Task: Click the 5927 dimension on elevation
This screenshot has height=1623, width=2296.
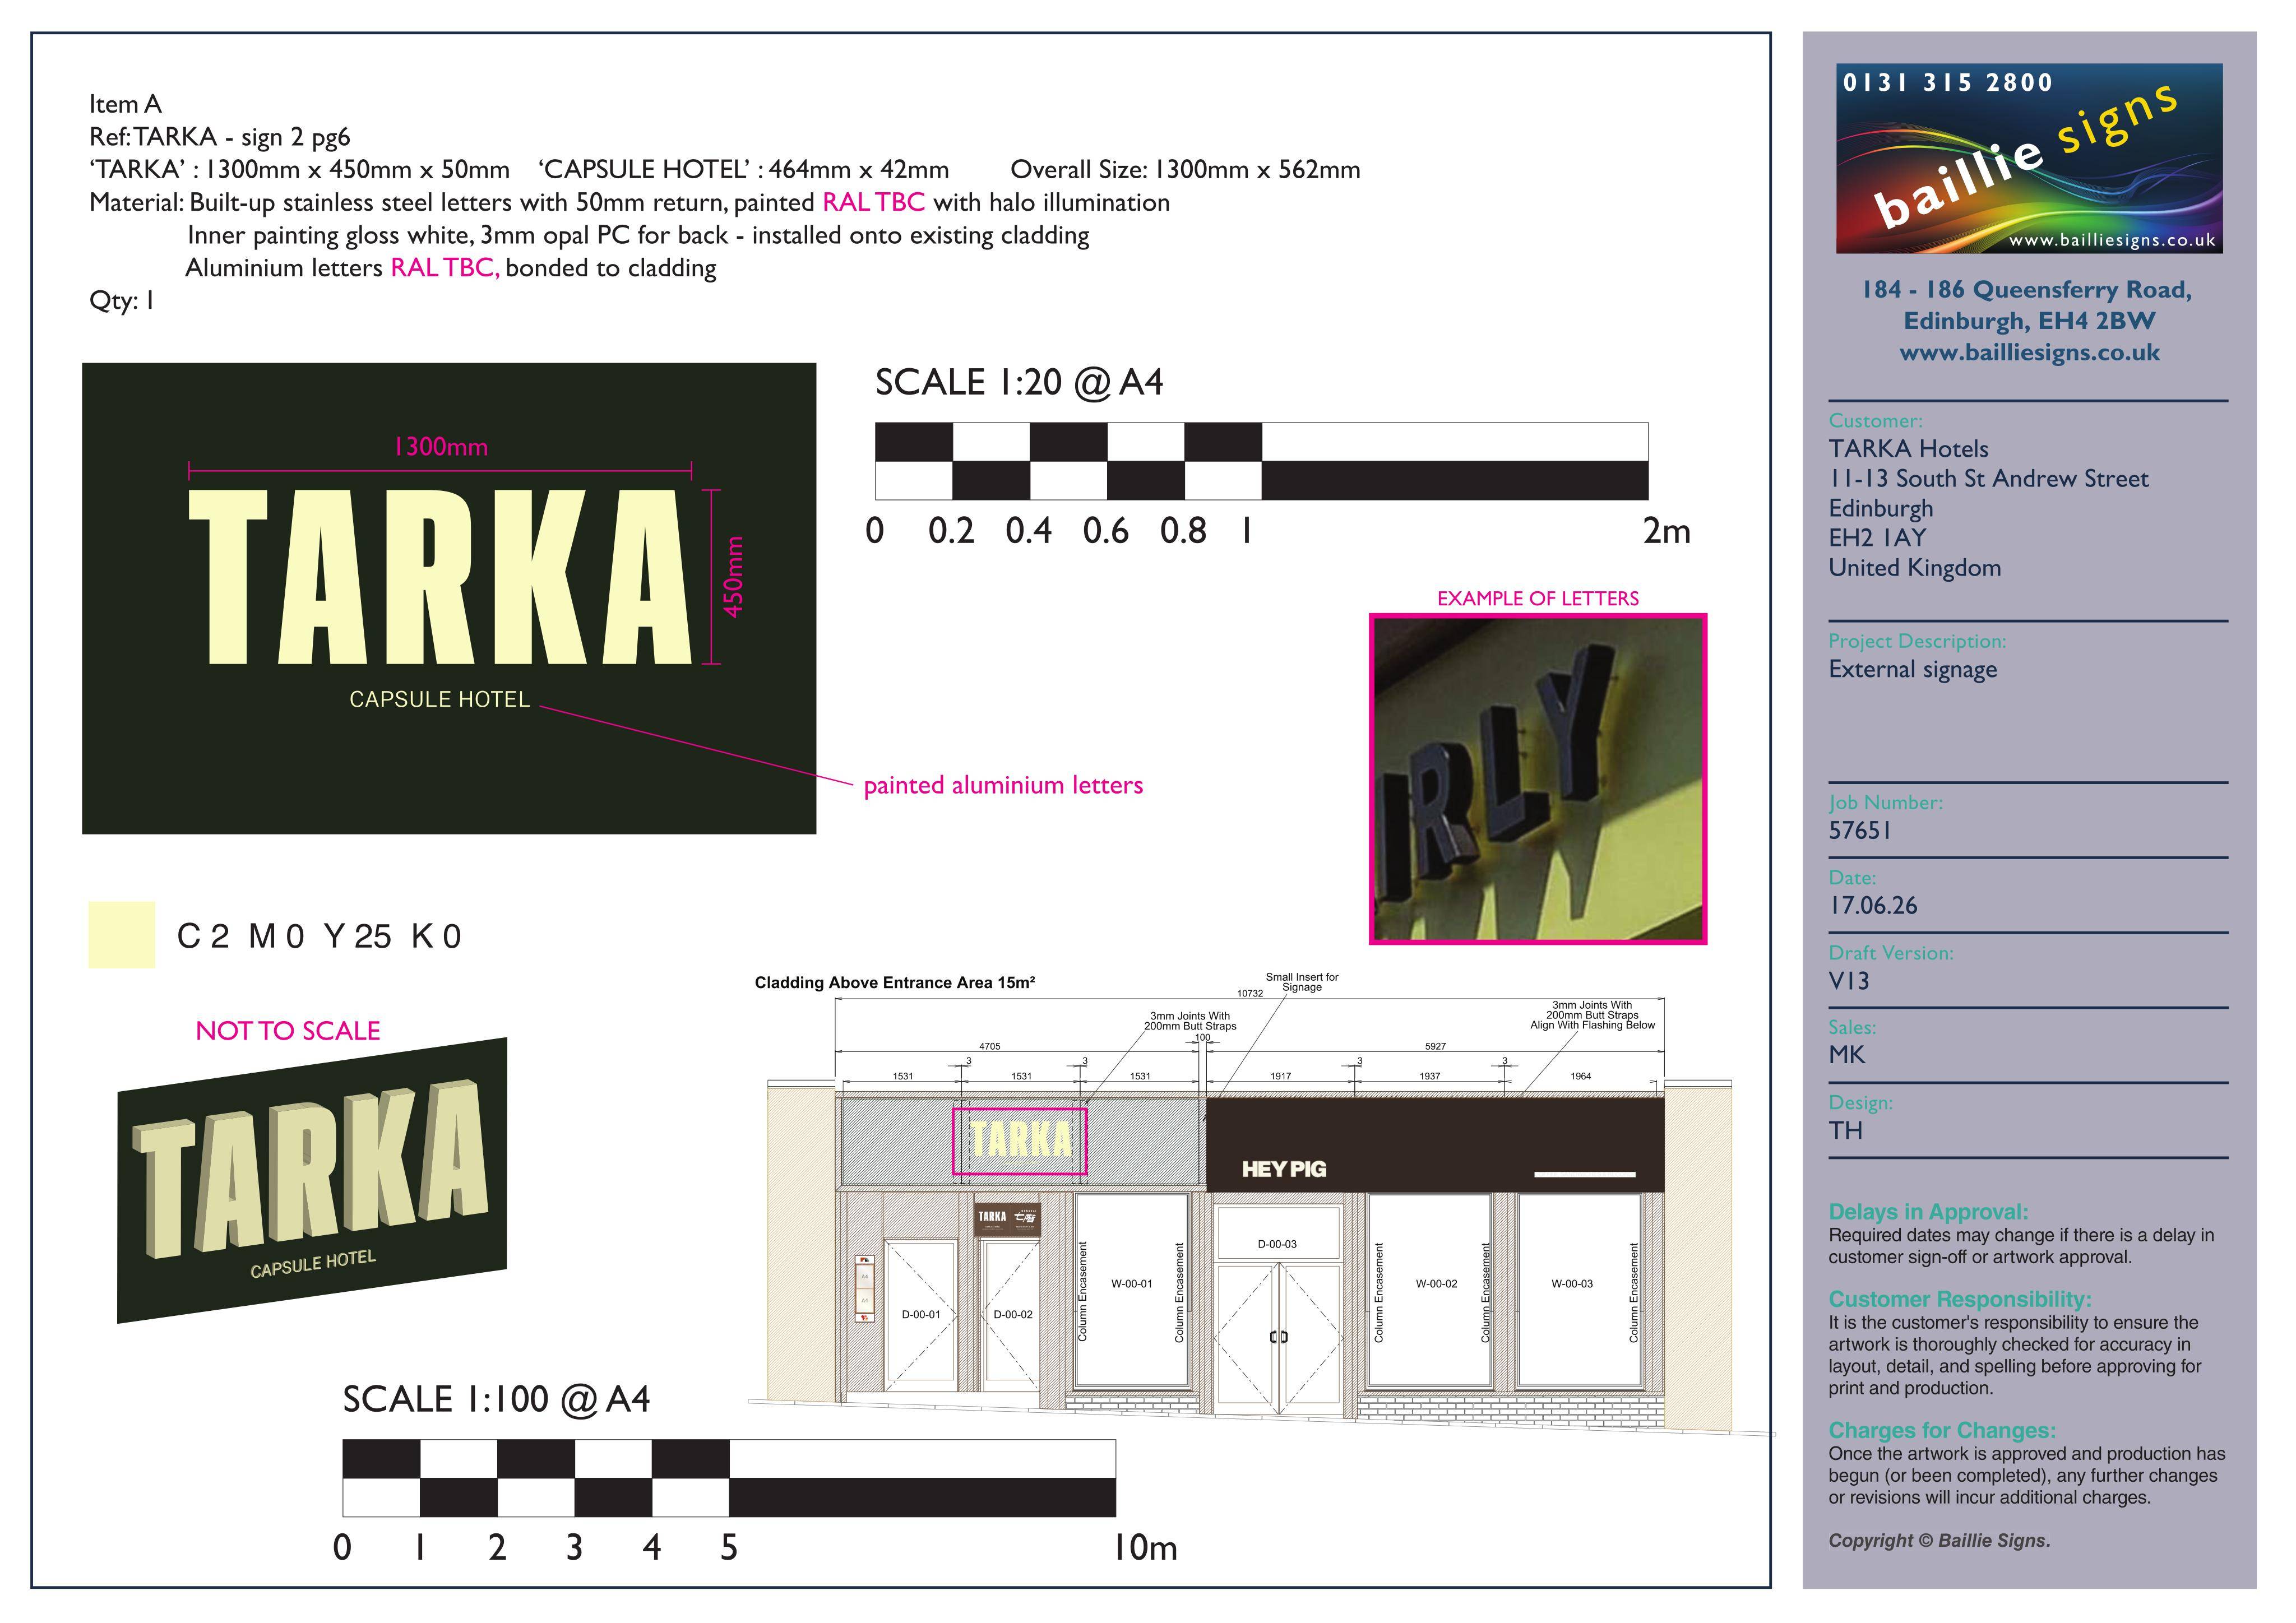Action: (x=1435, y=1047)
